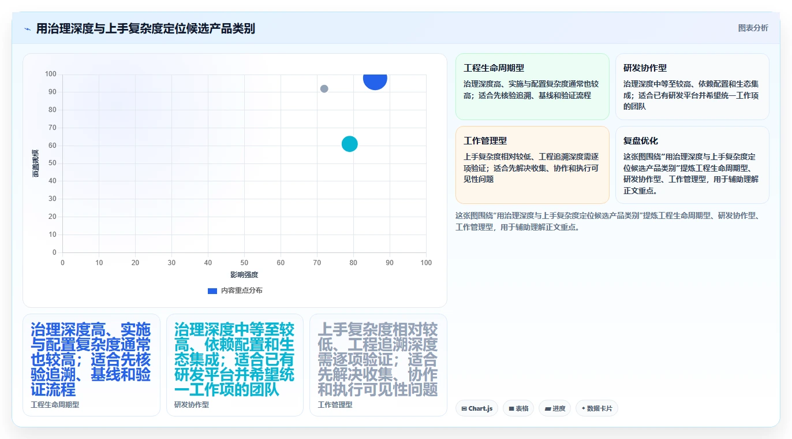792x439 pixels.
Task: Select the cyan bubble in the chart
Action: click(350, 144)
